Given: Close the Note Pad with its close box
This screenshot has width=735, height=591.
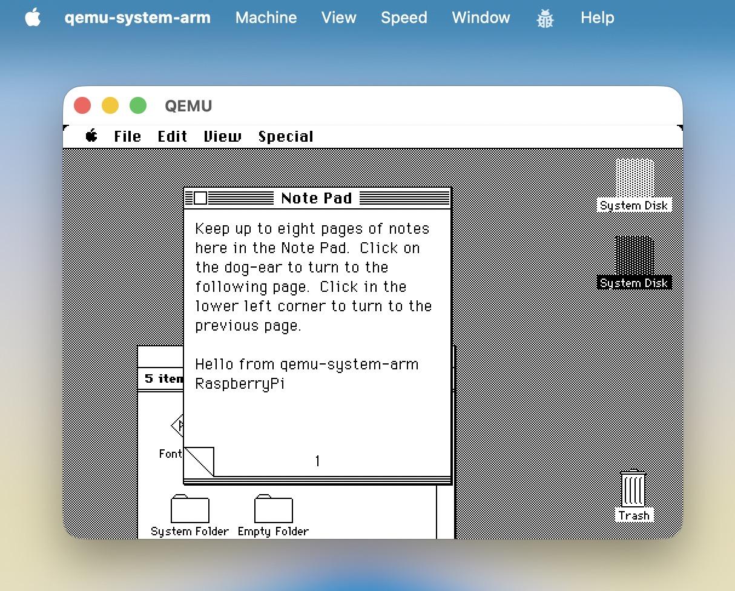Looking at the screenshot, I should click(x=200, y=198).
